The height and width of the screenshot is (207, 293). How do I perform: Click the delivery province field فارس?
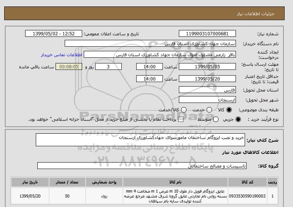pyautogui.click(x=207, y=90)
